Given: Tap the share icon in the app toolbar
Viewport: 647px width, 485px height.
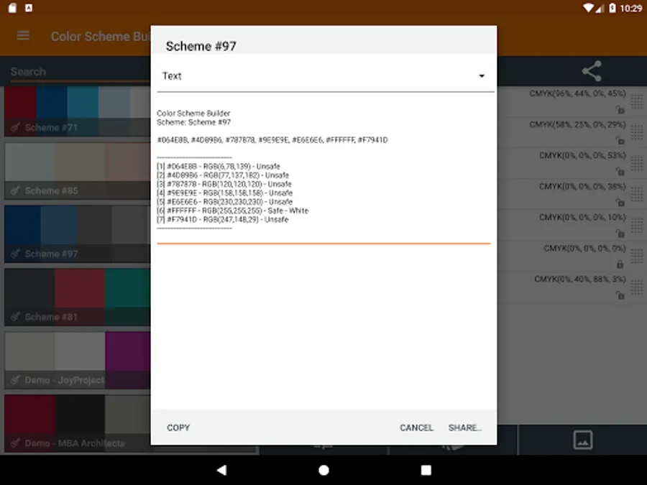Looking at the screenshot, I should [x=591, y=71].
